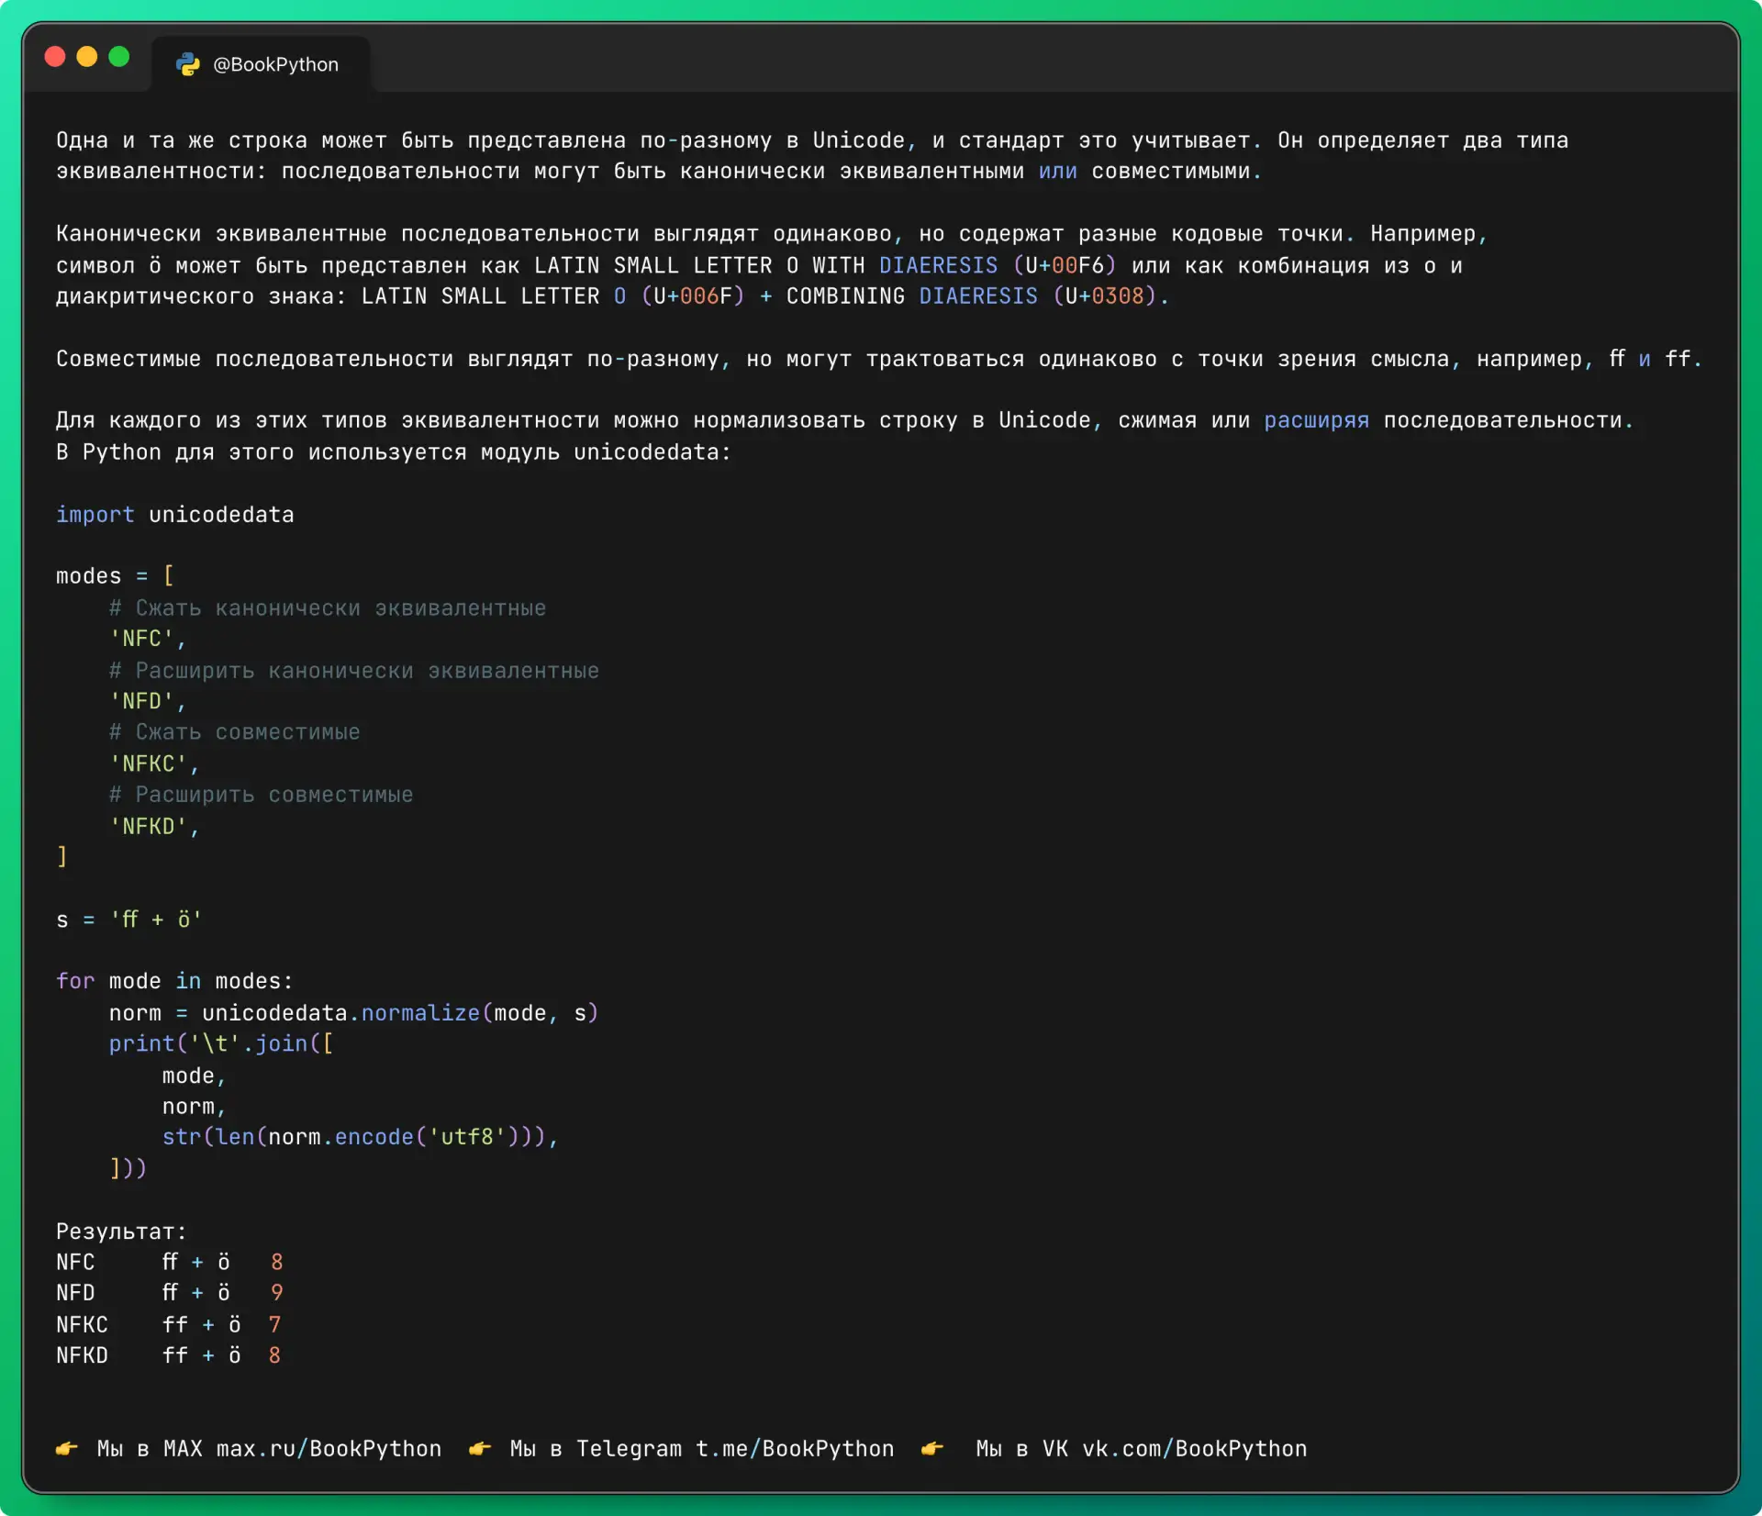
Task: Click comment 'Сжать совместимые'
Action: coord(235,732)
